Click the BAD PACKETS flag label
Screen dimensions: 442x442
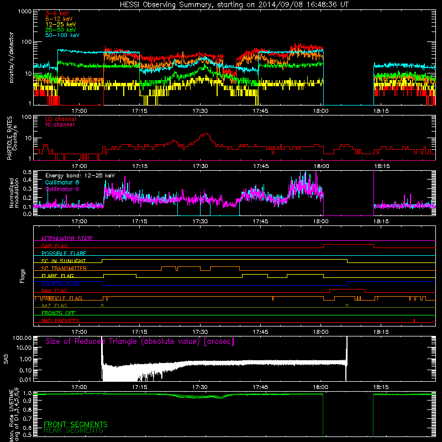click(60, 320)
